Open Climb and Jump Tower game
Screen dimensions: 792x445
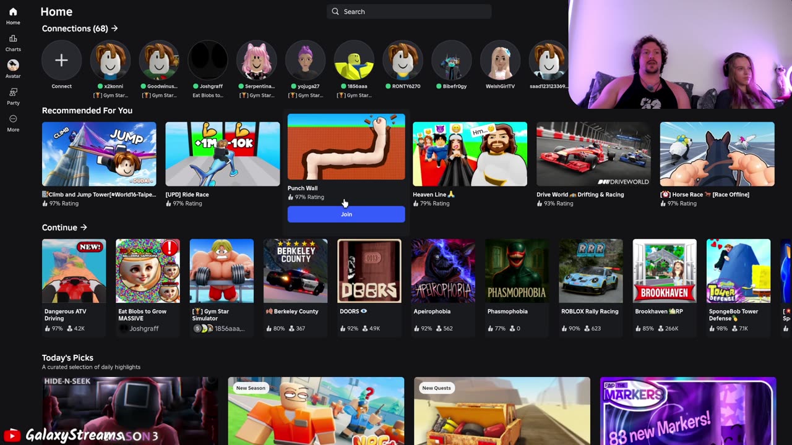pyautogui.click(x=99, y=154)
